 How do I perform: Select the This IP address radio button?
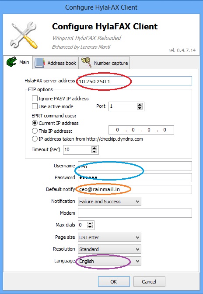(x=35, y=131)
